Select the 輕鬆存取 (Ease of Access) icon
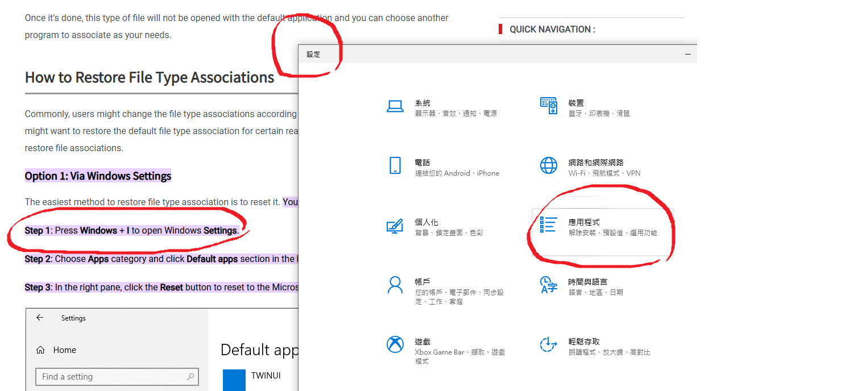841x391 pixels. [548, 344]
